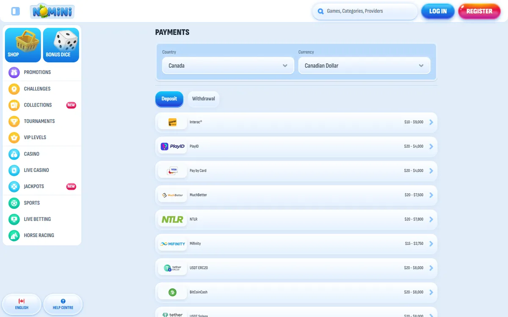Open the Bonus Dice tile
508x317 pixels.
coord(61,45)
